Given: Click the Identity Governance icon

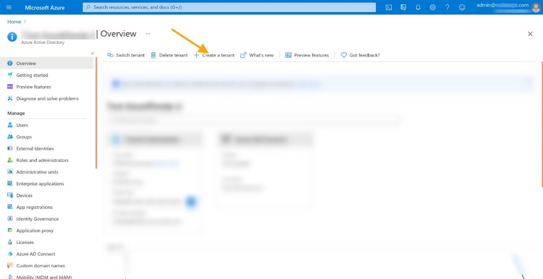Looking at the screenshot, I should (10, 219).
